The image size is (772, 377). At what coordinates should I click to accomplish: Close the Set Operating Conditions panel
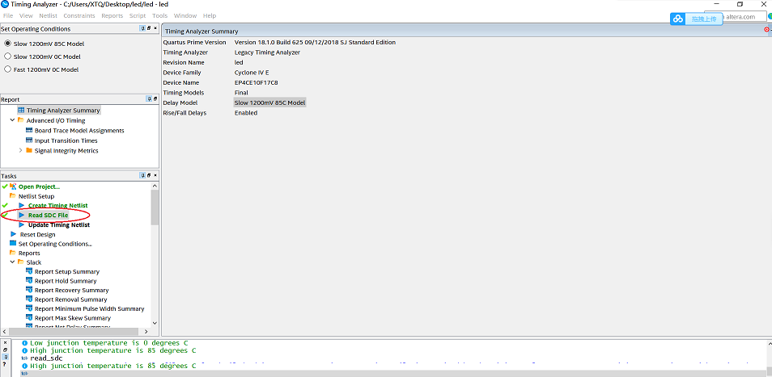click(155, 29)
